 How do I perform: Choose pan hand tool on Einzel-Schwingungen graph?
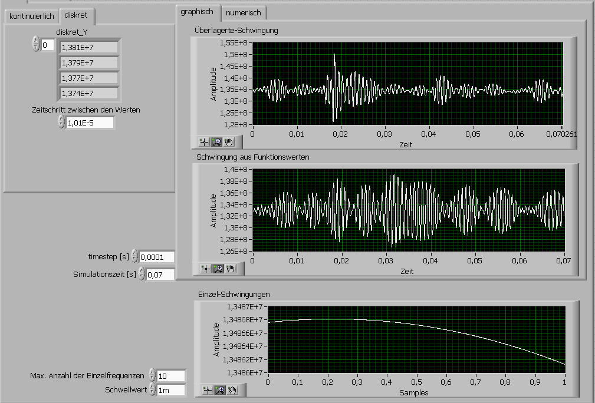[x=232, y=389]
